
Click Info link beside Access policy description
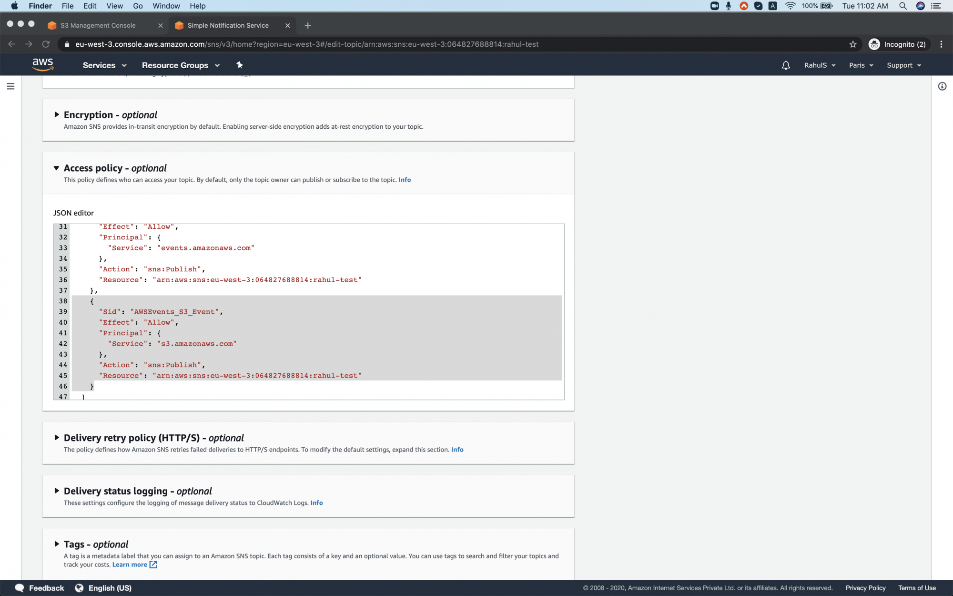click(x=405, y=180)
